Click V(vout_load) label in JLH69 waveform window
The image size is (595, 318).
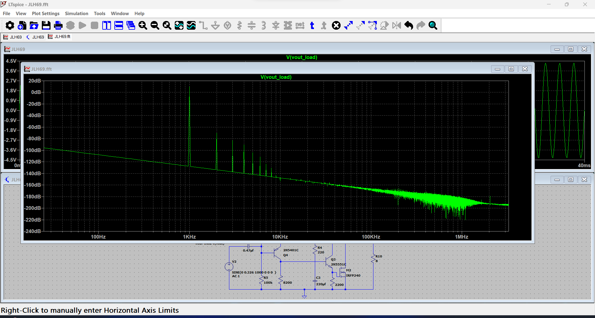[302, 57]
